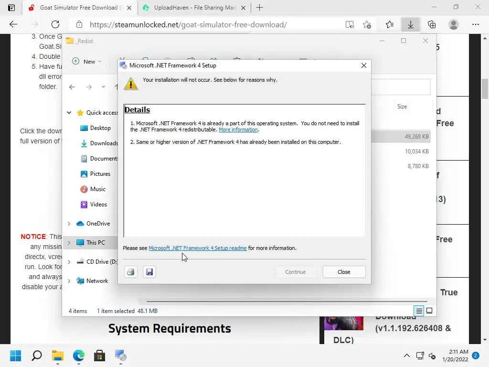This screenshot has width=489, height=367.
Task: Go forward in File Explorer navigation
Action: click(x=89, y=87)
